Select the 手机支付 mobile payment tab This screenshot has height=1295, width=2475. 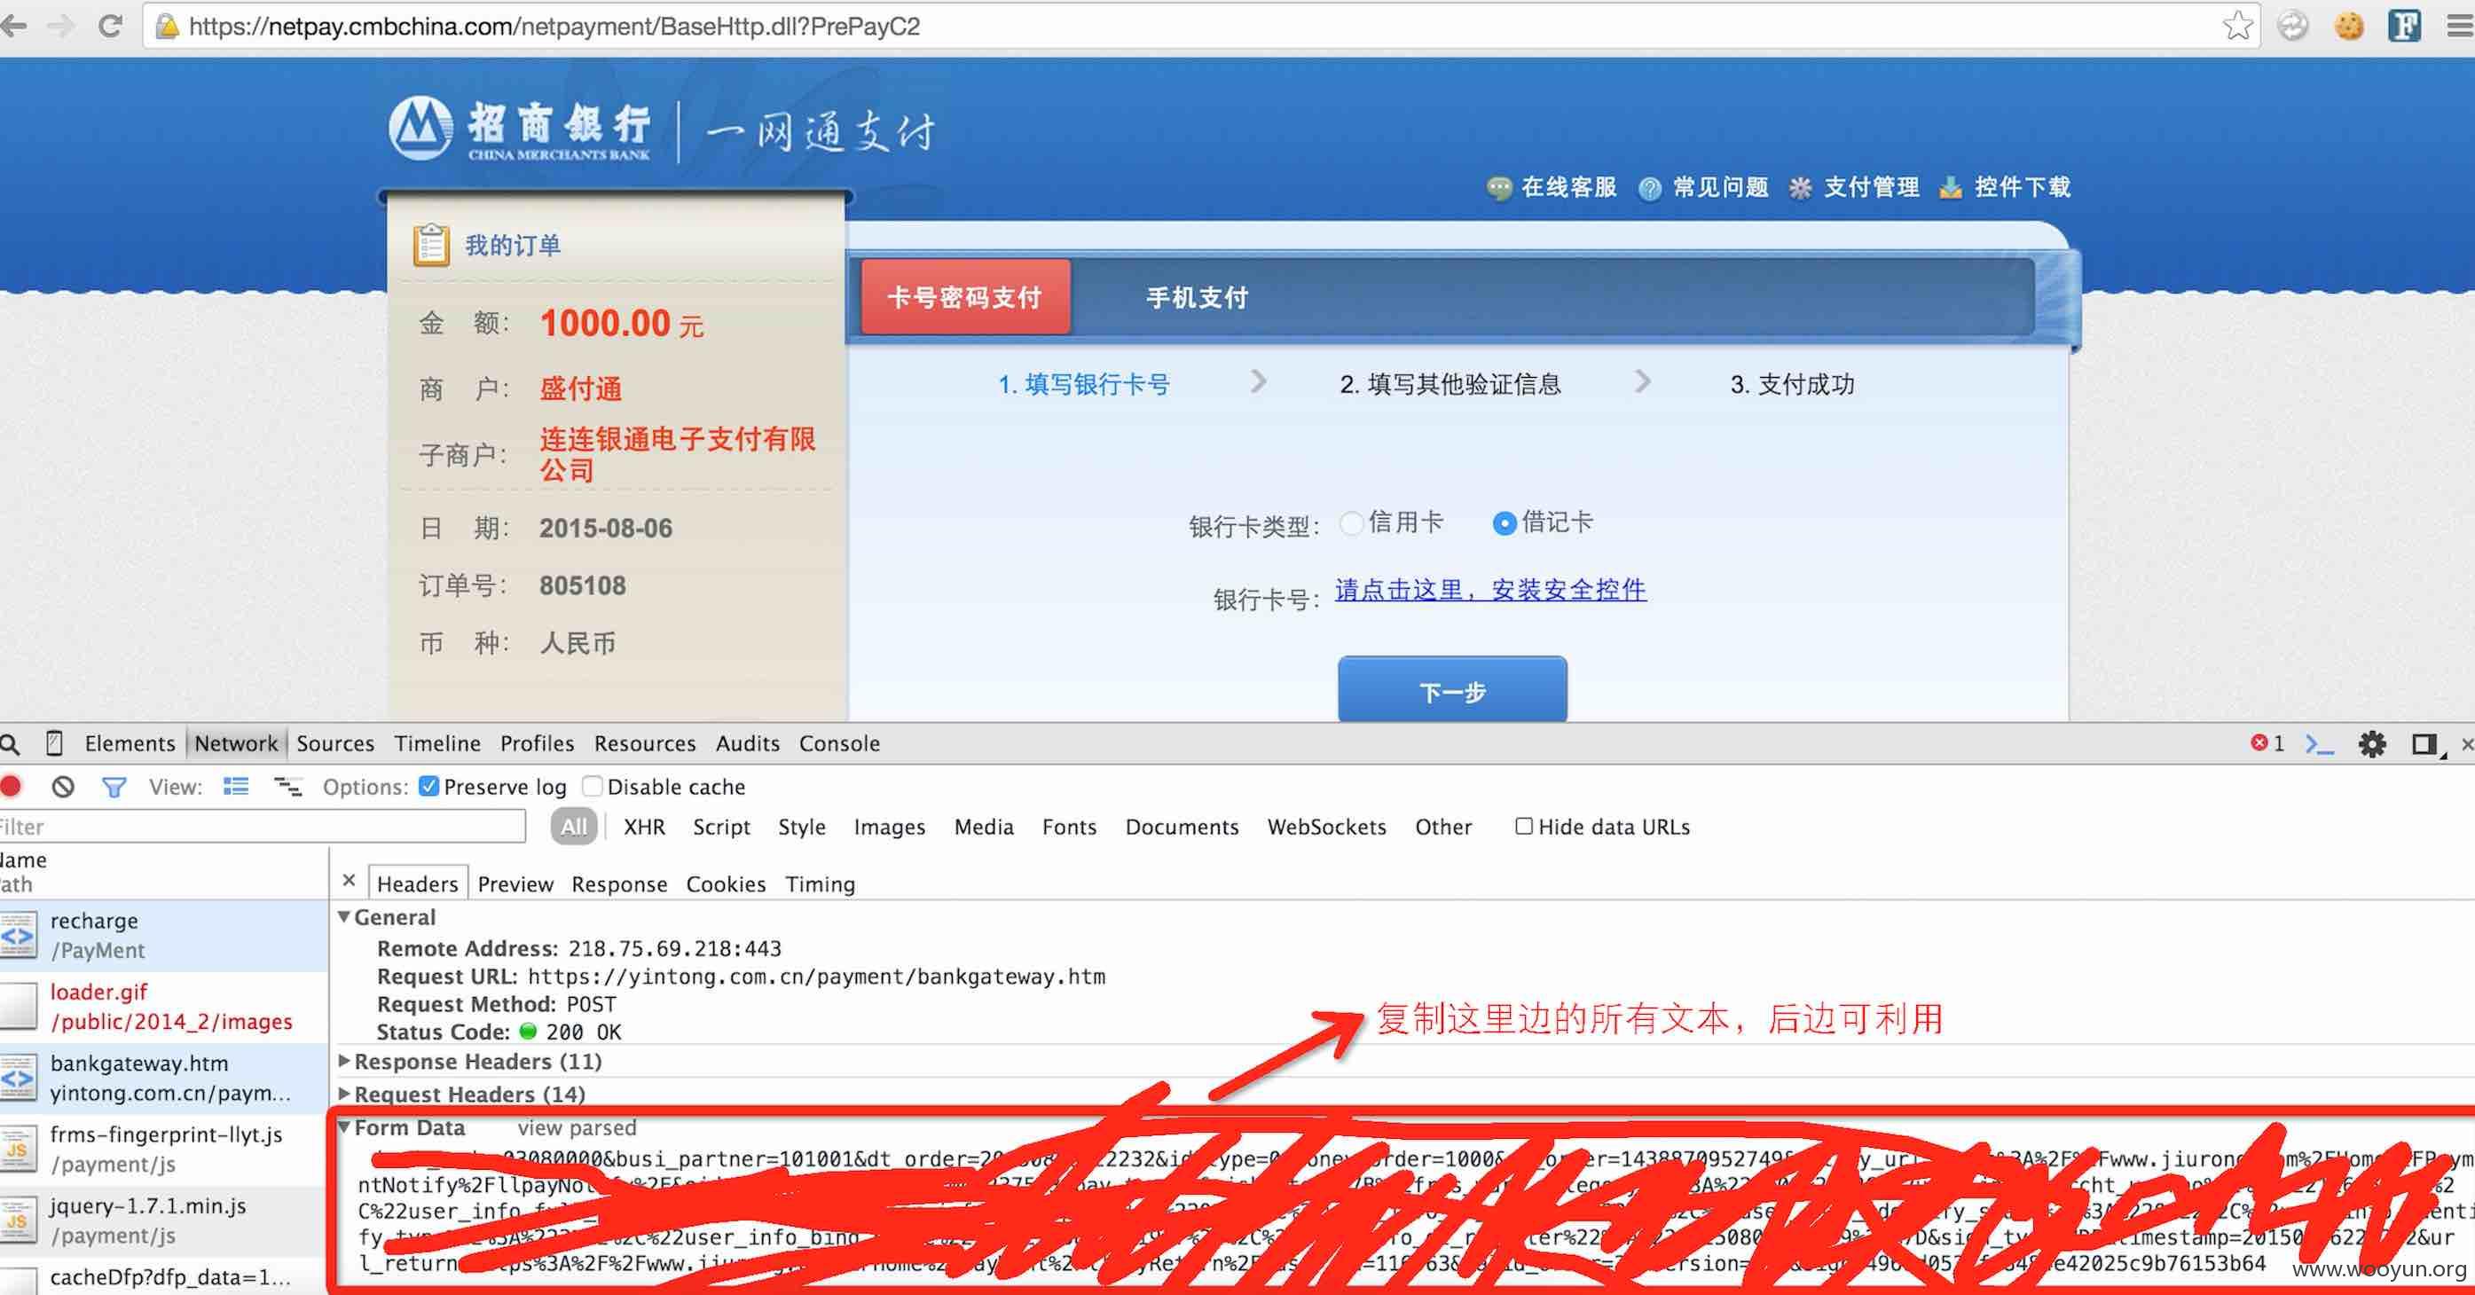[1198, 298]
